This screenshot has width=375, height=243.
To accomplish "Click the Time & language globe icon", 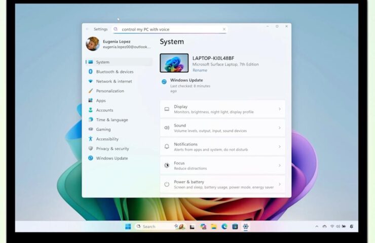I will 90,119.
